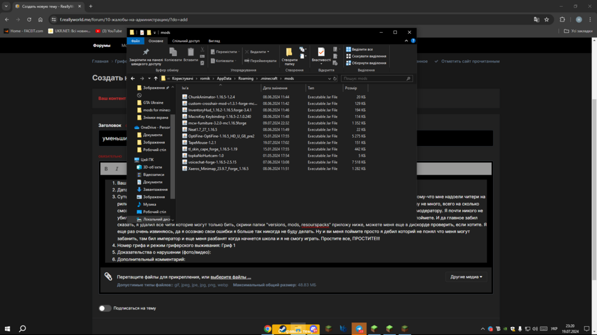The width and height of the screenshot is (597, 335).
Task: Switch to Спільний доступ ribbon tab
Action: [x=186, y=41]
